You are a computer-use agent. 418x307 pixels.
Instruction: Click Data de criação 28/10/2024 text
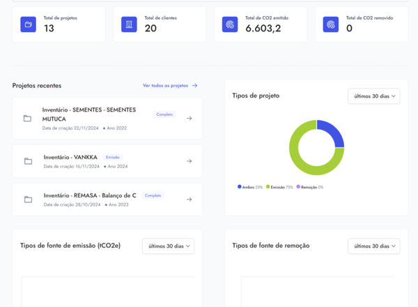pyautogui.click(x=72, y=204)
